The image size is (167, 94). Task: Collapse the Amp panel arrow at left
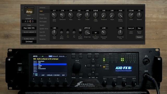pos(22,10)
